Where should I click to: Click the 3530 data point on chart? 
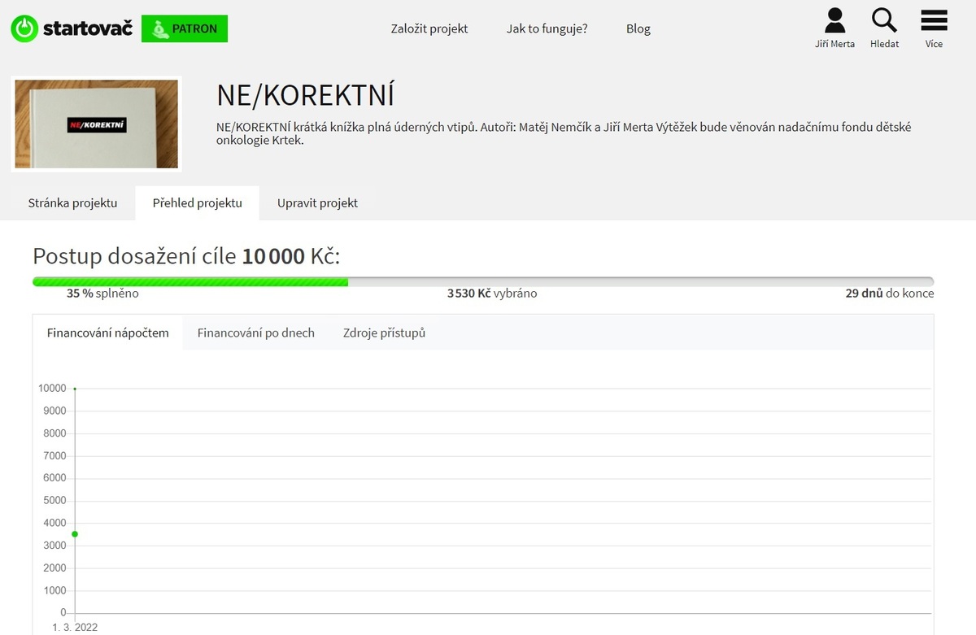tap(75, 534)
